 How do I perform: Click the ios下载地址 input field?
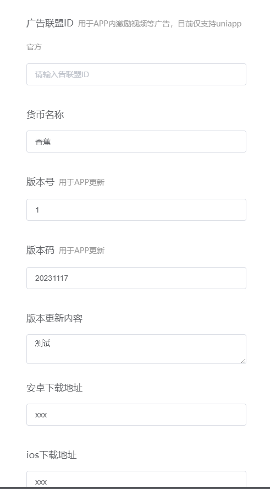click(x=136, y=480)
